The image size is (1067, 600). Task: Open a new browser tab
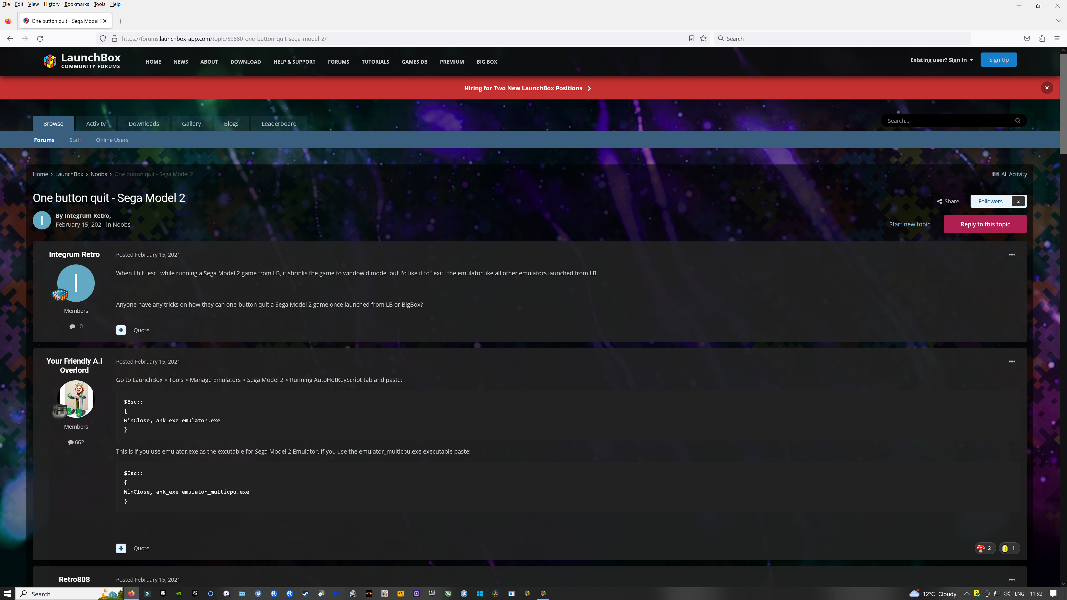(121, 21)
